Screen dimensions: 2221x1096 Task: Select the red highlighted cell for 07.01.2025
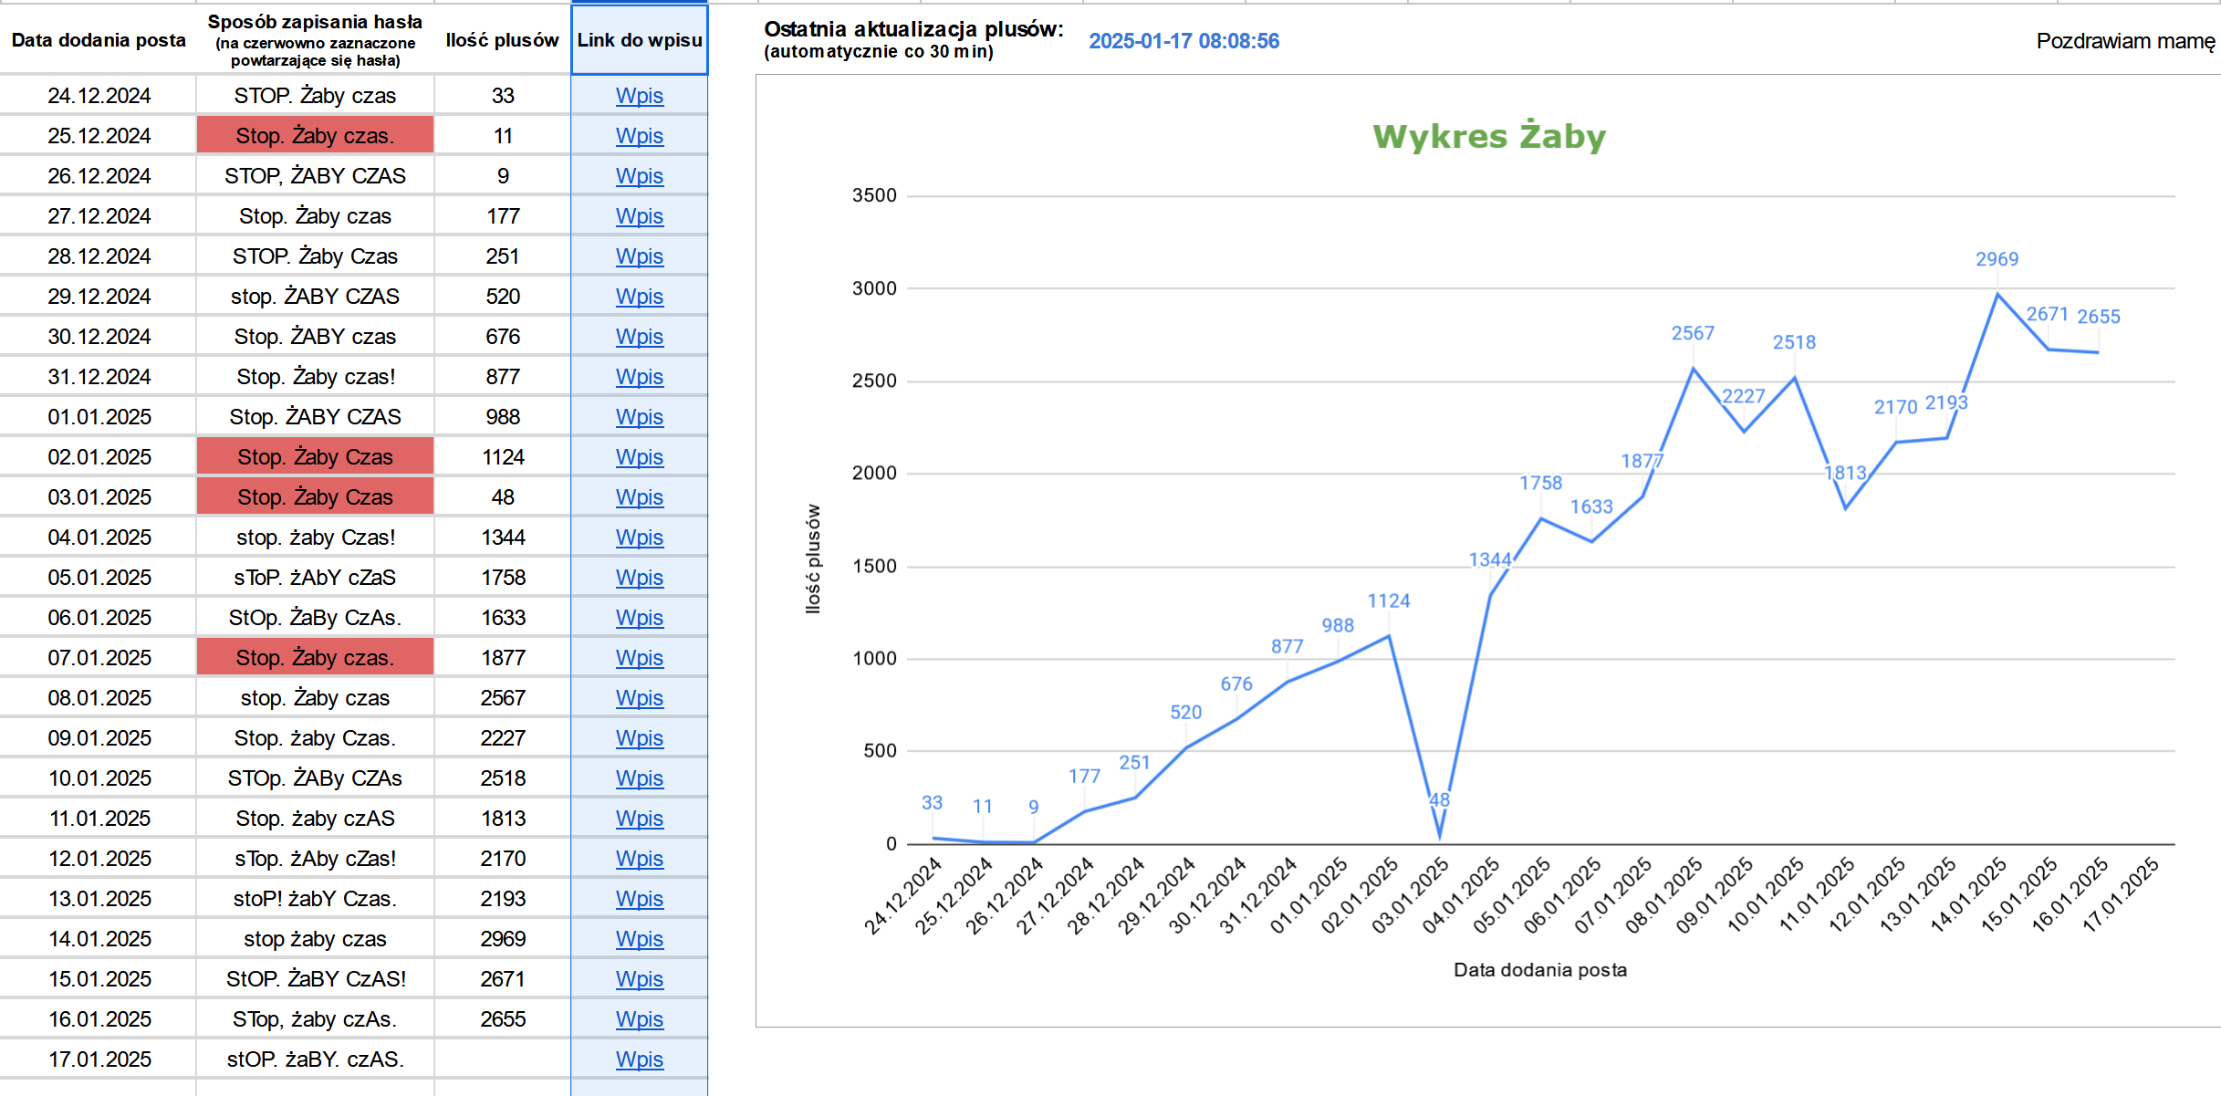pyautogui.click(x=315, y=658)
